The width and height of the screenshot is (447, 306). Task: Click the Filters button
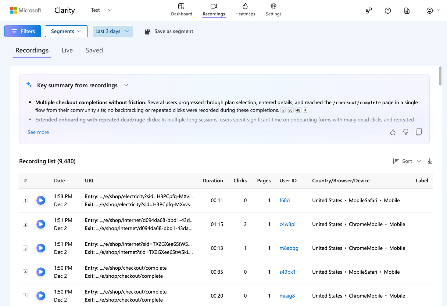tap(23, 31)
